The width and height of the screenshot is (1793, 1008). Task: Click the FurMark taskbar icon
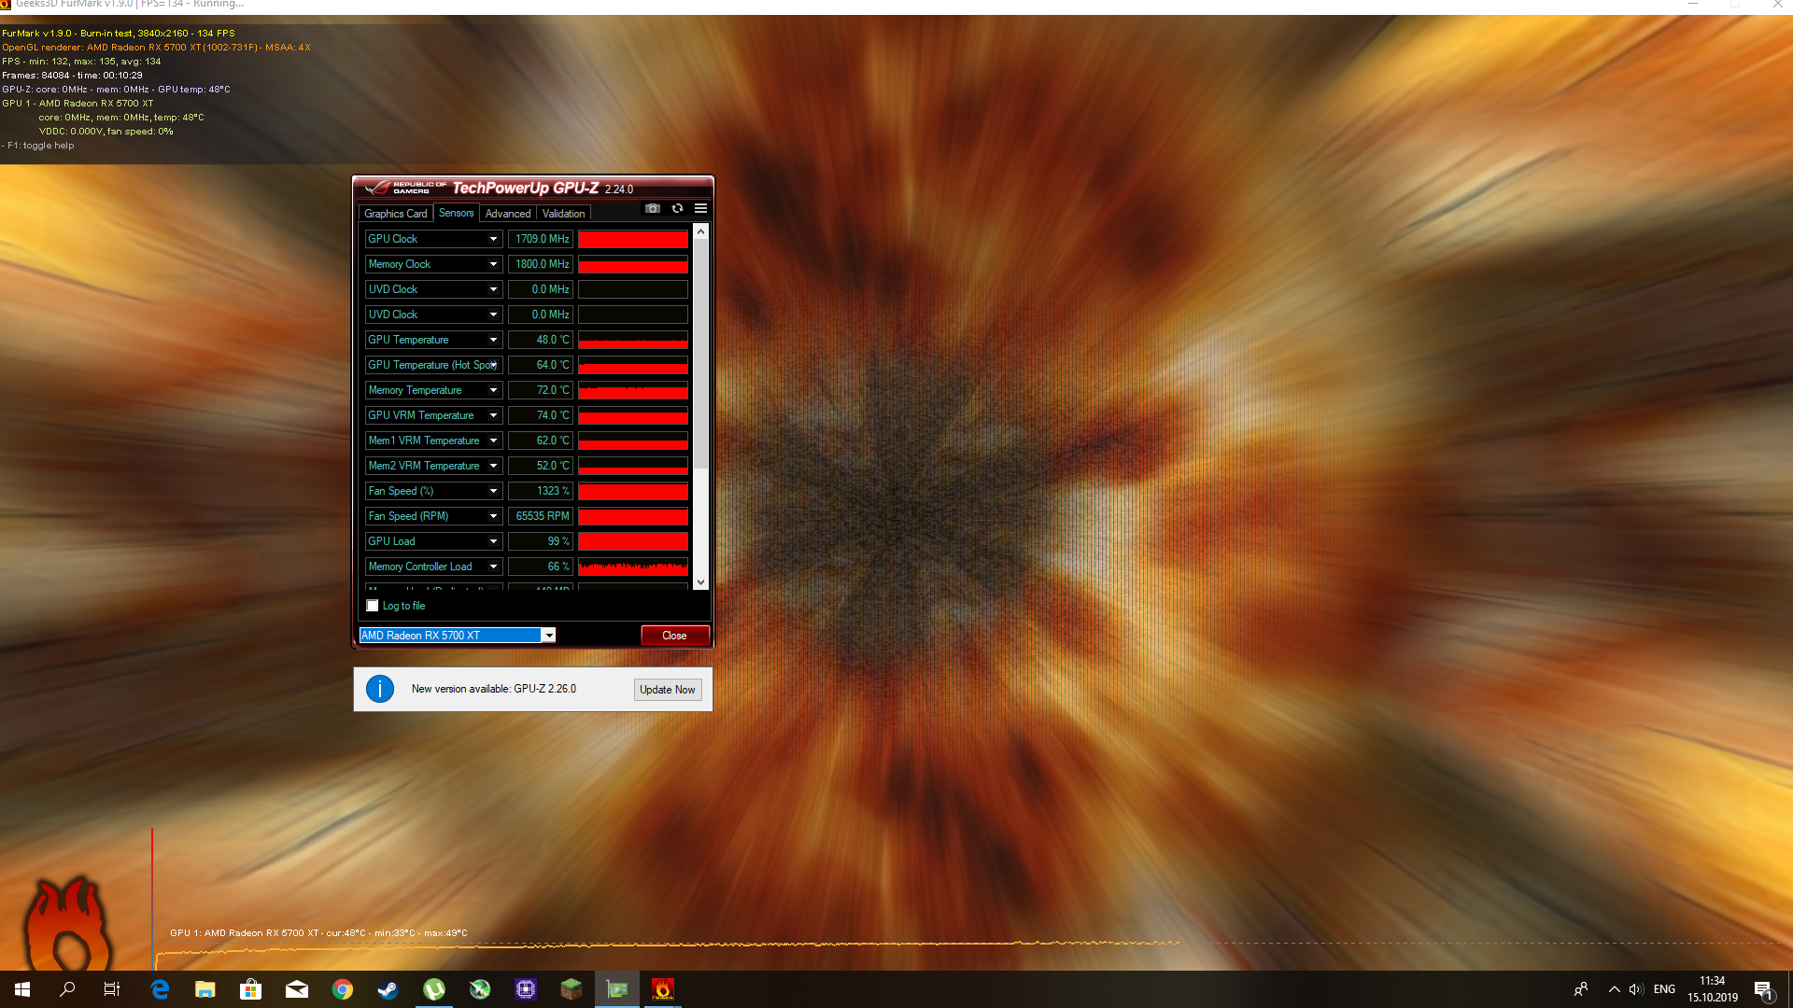click(x=662, y=989)
